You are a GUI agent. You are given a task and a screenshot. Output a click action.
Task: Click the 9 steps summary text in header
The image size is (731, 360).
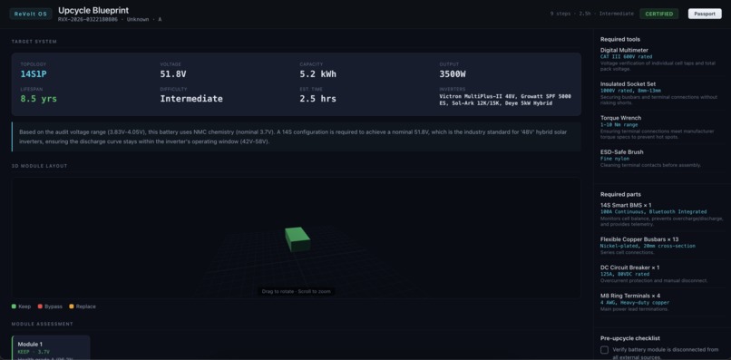point(592,14)
